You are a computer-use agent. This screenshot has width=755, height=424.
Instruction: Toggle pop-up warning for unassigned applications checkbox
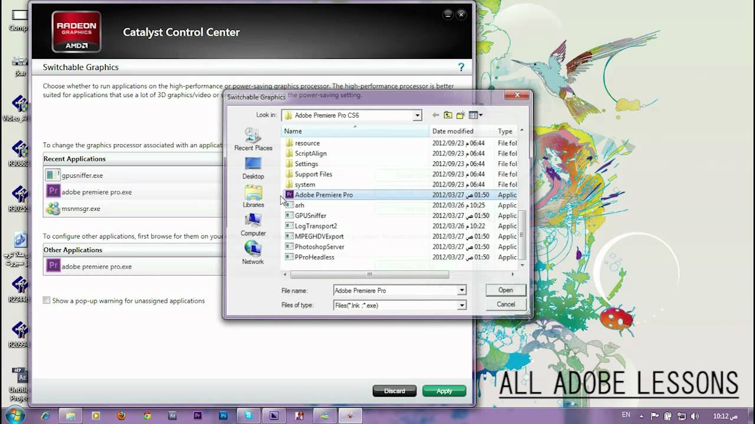[x=47, y=300]
